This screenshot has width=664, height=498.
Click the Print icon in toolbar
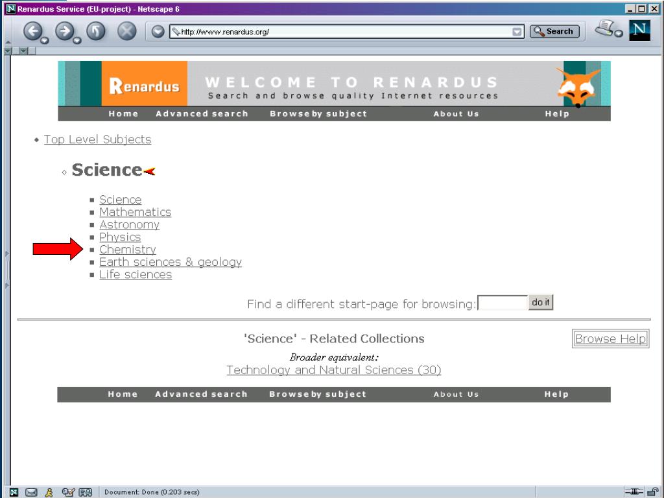pos(604,28)
